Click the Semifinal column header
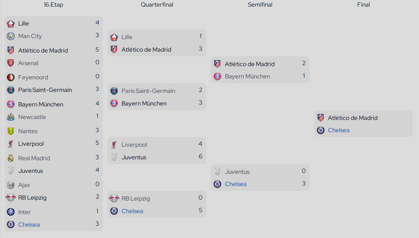The image size is (419, 238). click(260, 5)
